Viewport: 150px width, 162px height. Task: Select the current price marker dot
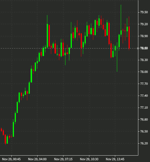pos(138,48)
